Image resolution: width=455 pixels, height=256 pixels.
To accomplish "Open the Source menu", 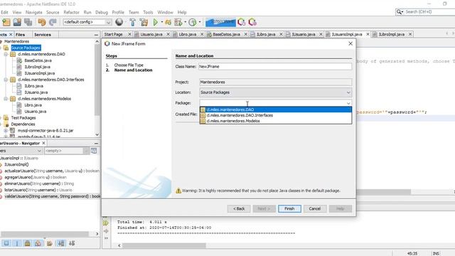I will tap(53, 12).
